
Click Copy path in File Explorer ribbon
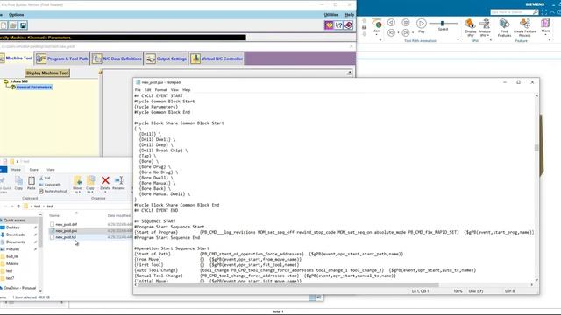(x=50, y=185)
